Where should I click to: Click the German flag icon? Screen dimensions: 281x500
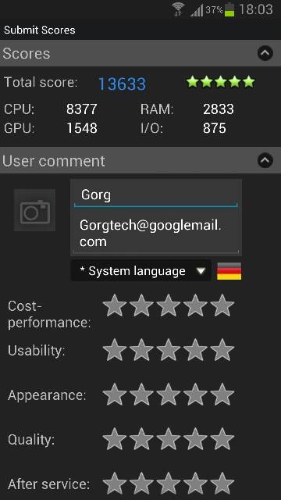click(229, 271)
